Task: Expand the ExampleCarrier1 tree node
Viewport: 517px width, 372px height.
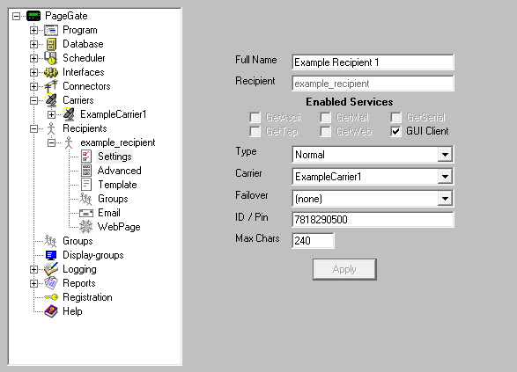Action: pyautogui.click(x=51, y=114)
